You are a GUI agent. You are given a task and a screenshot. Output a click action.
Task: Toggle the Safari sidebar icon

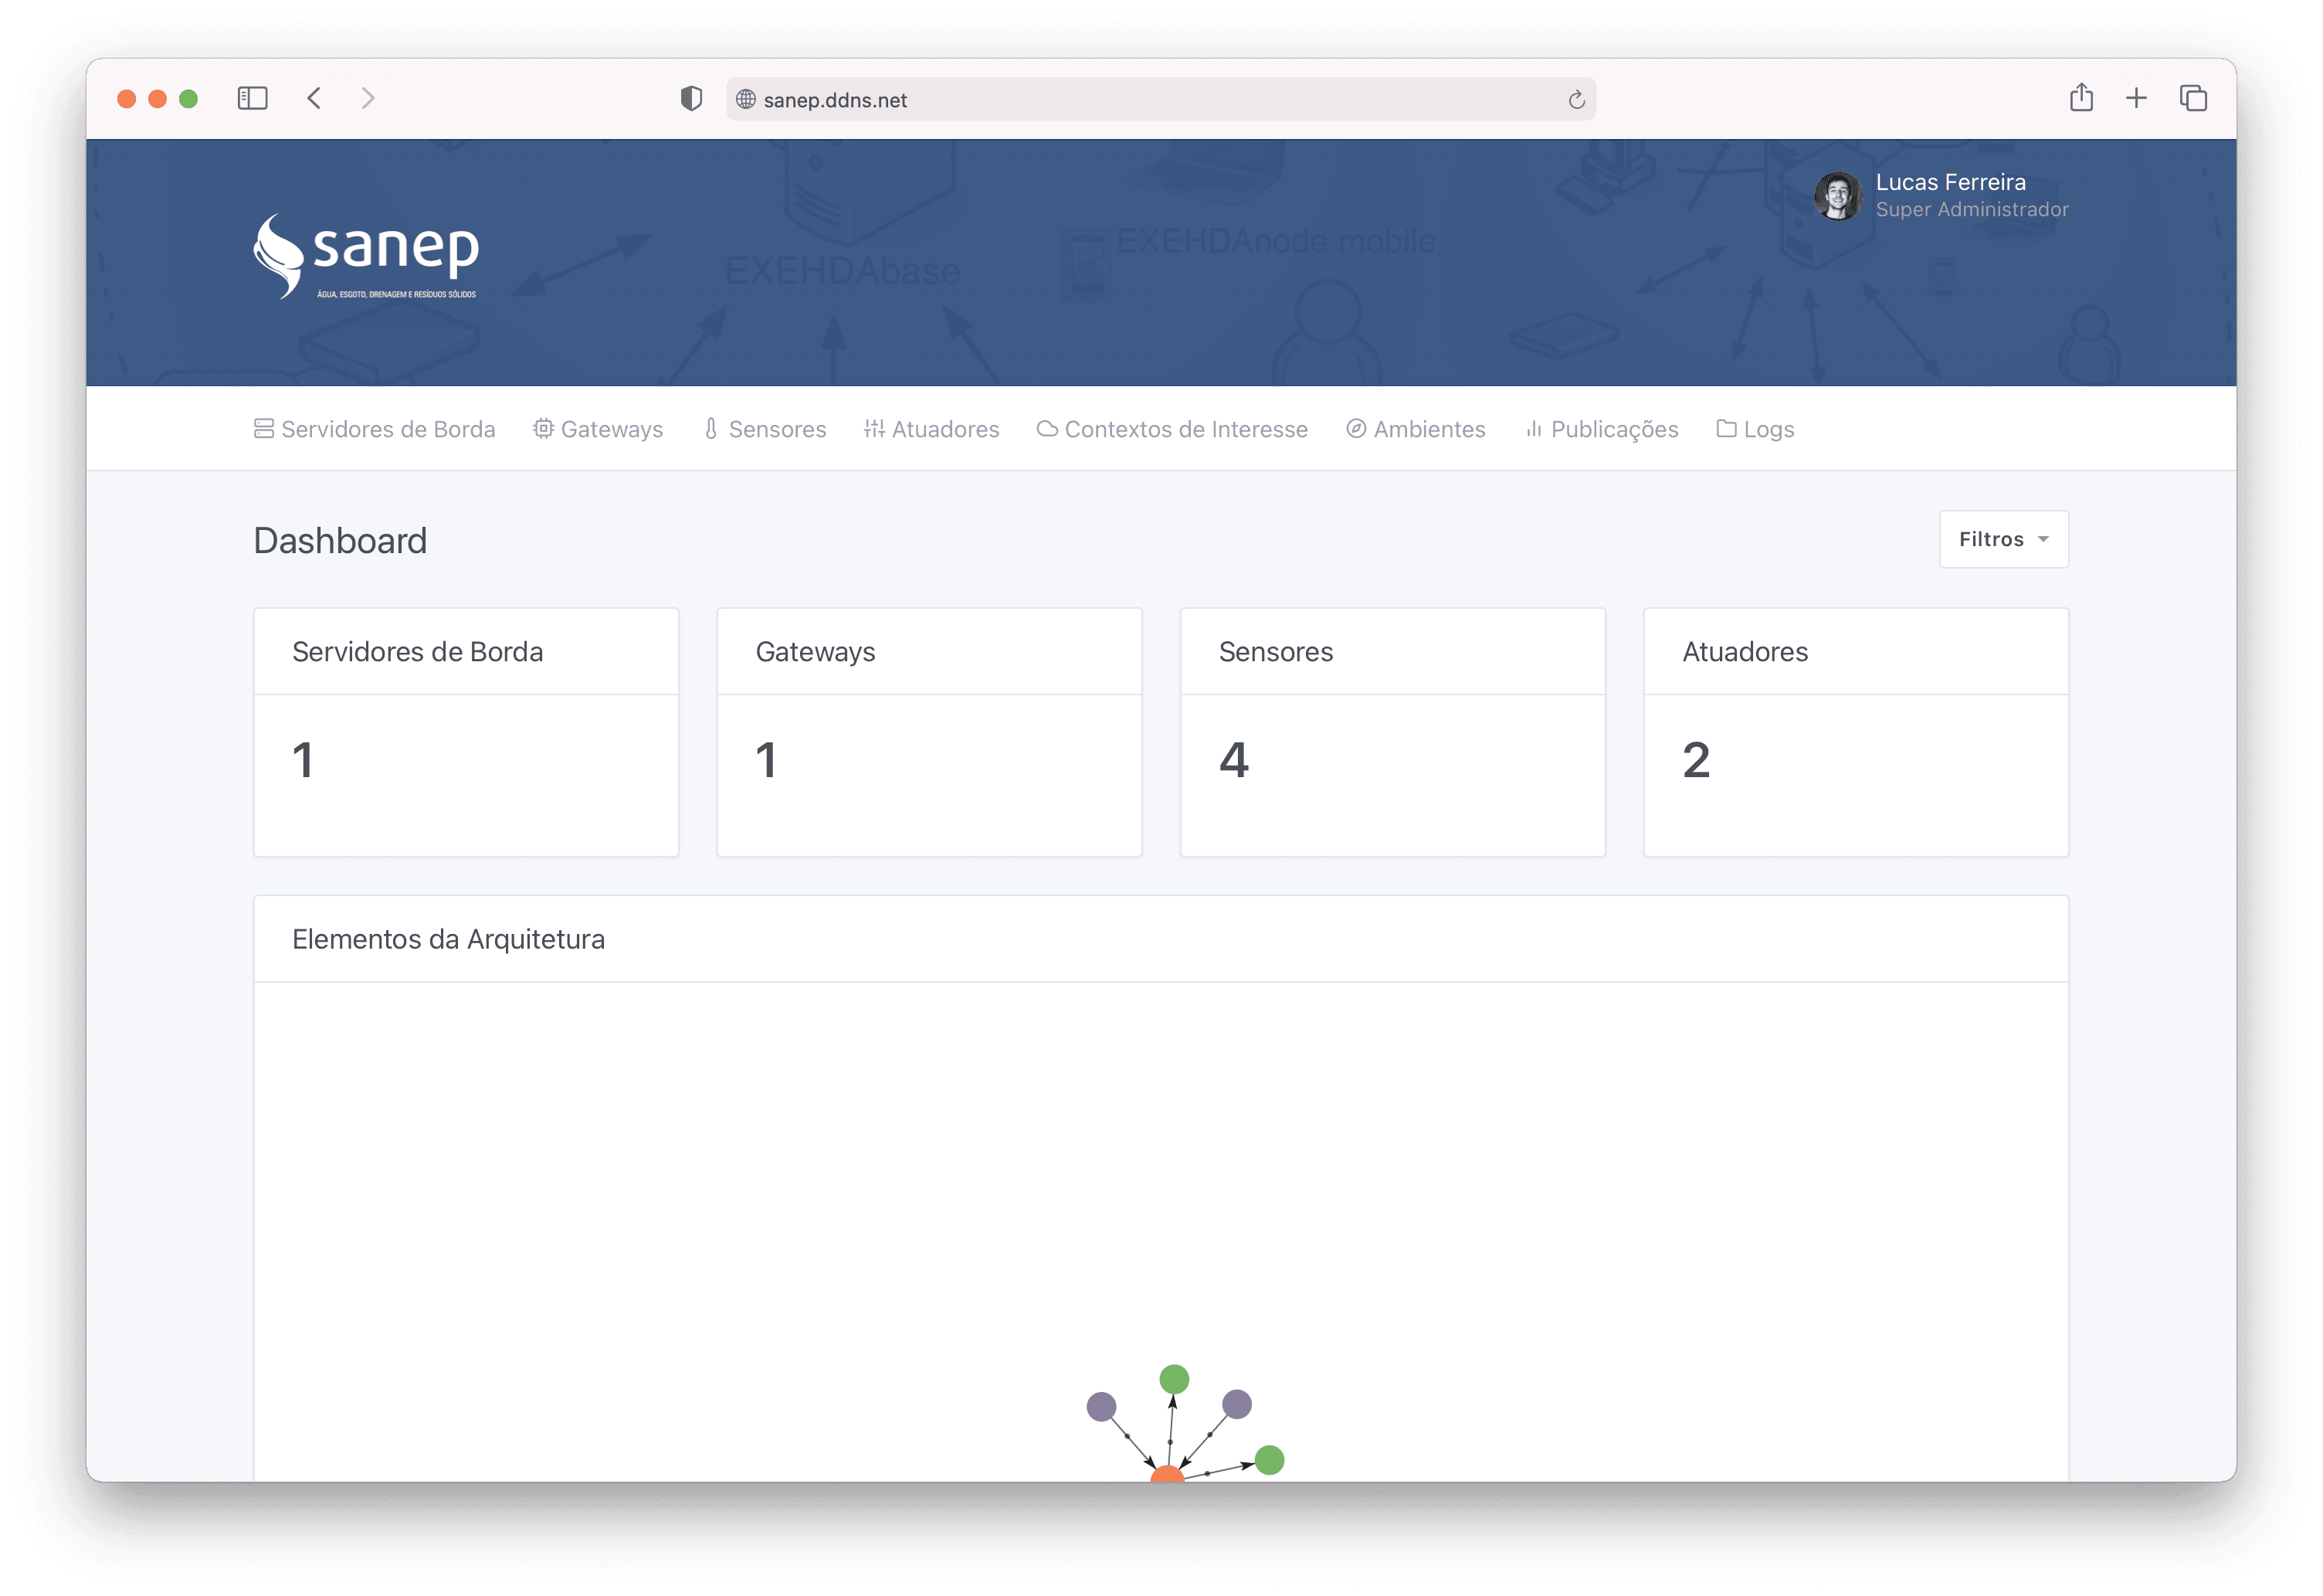252,98
